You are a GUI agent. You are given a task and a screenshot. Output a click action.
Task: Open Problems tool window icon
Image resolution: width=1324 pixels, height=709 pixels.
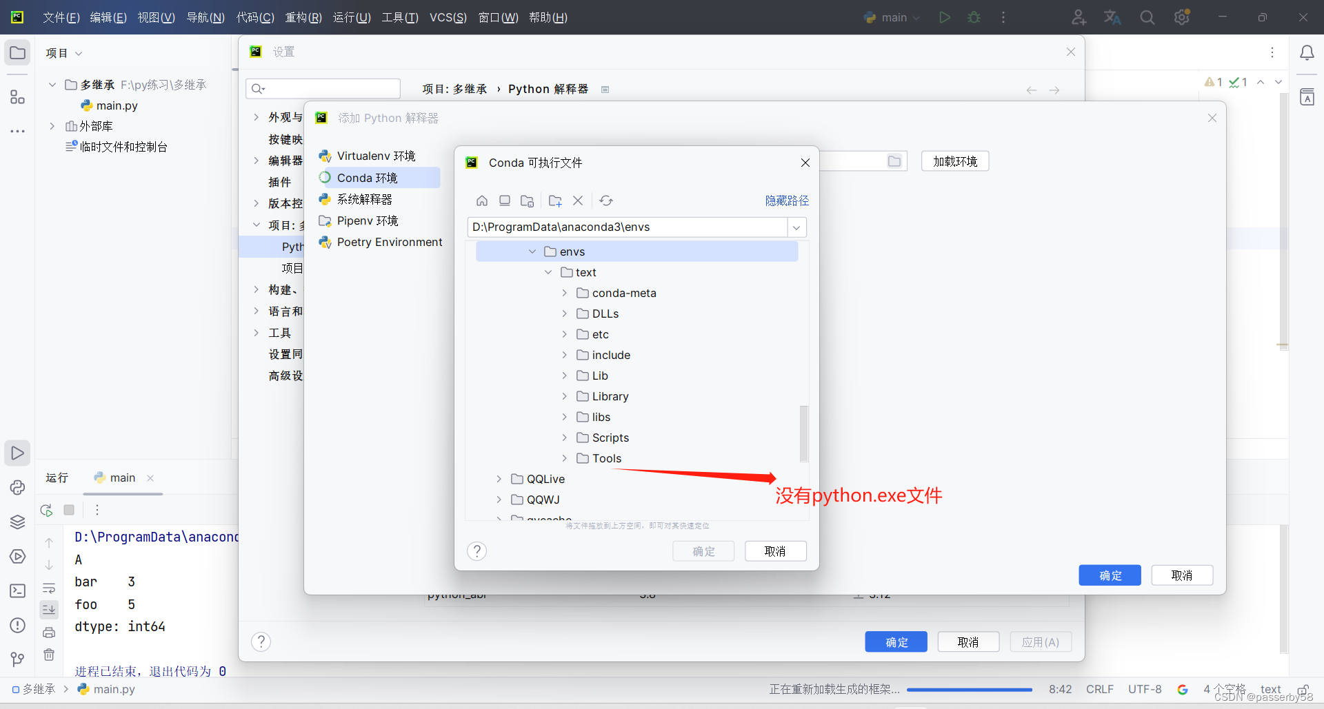tap(18, 626)
